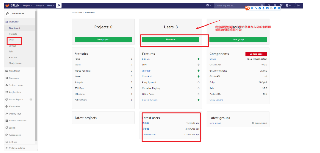Click the New project button
320x153 pixels.
103,39
